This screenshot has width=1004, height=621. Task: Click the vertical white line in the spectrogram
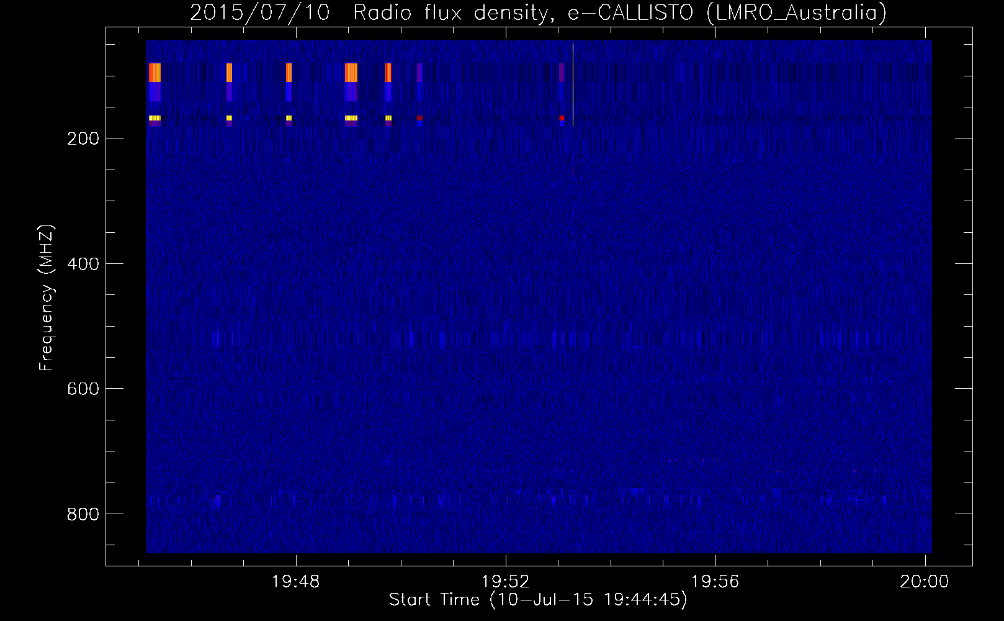[x=573, y=85]
